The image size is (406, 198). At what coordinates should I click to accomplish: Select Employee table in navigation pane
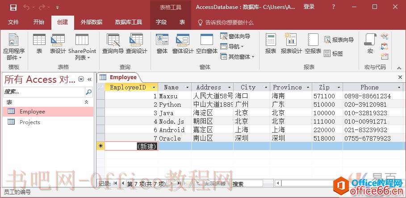(48, 112)
